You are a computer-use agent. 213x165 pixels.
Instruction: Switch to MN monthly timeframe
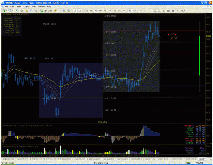[x=124, y=11]
